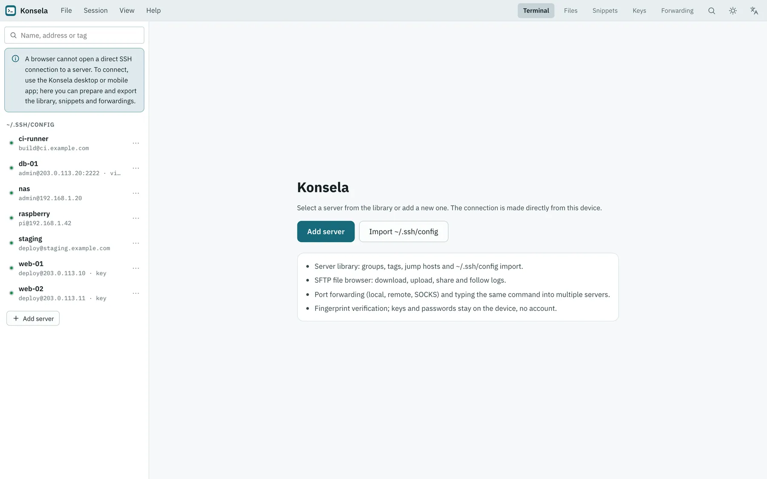The width and height of the screenshot is (767, 479).
Task: Click the ~/.SSH/CONFIG group header
Action: coord(30,125)
